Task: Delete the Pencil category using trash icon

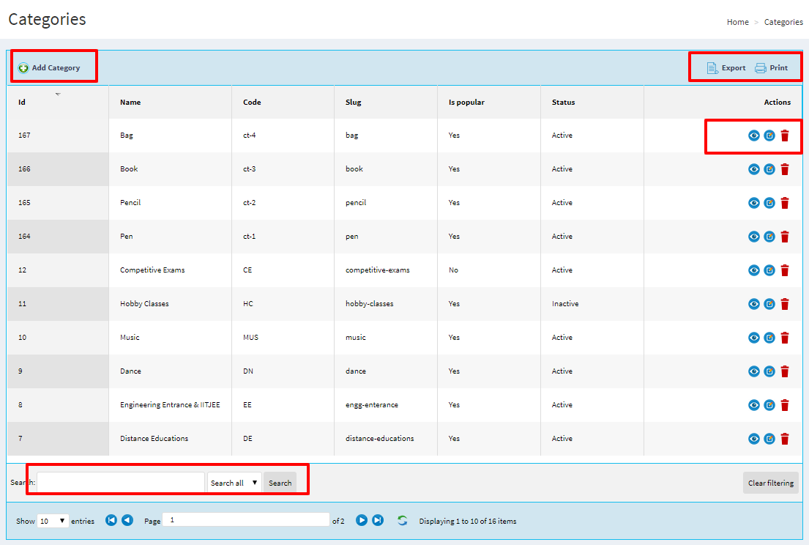Action: pyautogui.click(x=785, y=203)
